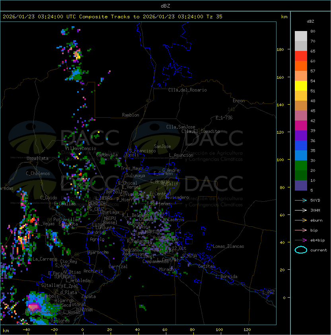Click the magenta eb+bip arrow in legend

(x=301, y=240)
